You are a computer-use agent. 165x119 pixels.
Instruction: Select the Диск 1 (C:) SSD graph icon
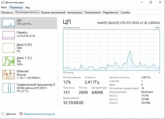pos(9,61)
